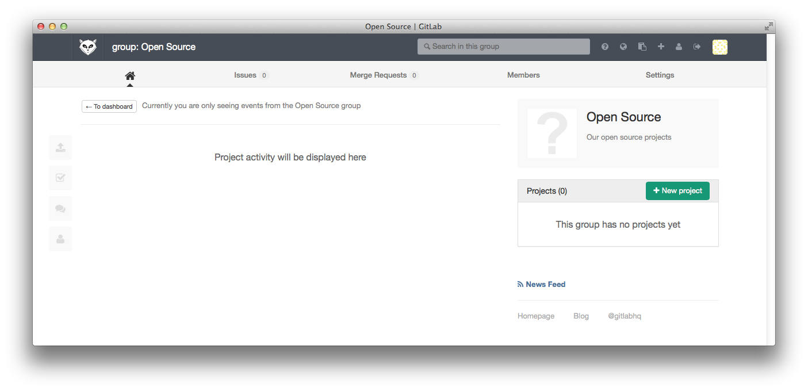Open profile via header person icon
Viewport: 808px width, 391px height.
[679, 47]
